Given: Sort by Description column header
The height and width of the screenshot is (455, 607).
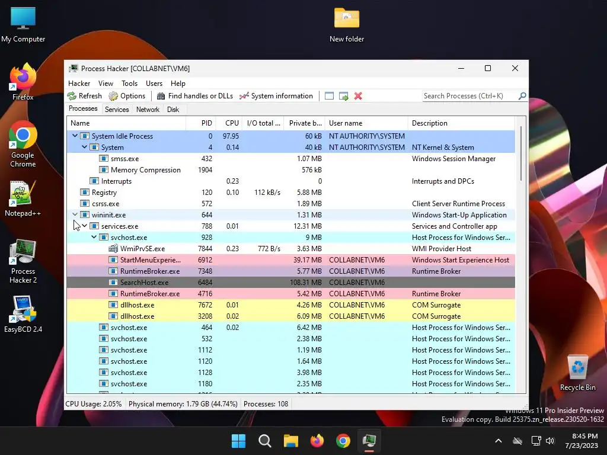Looking at the screenshot, I should (x=461, y=123).
